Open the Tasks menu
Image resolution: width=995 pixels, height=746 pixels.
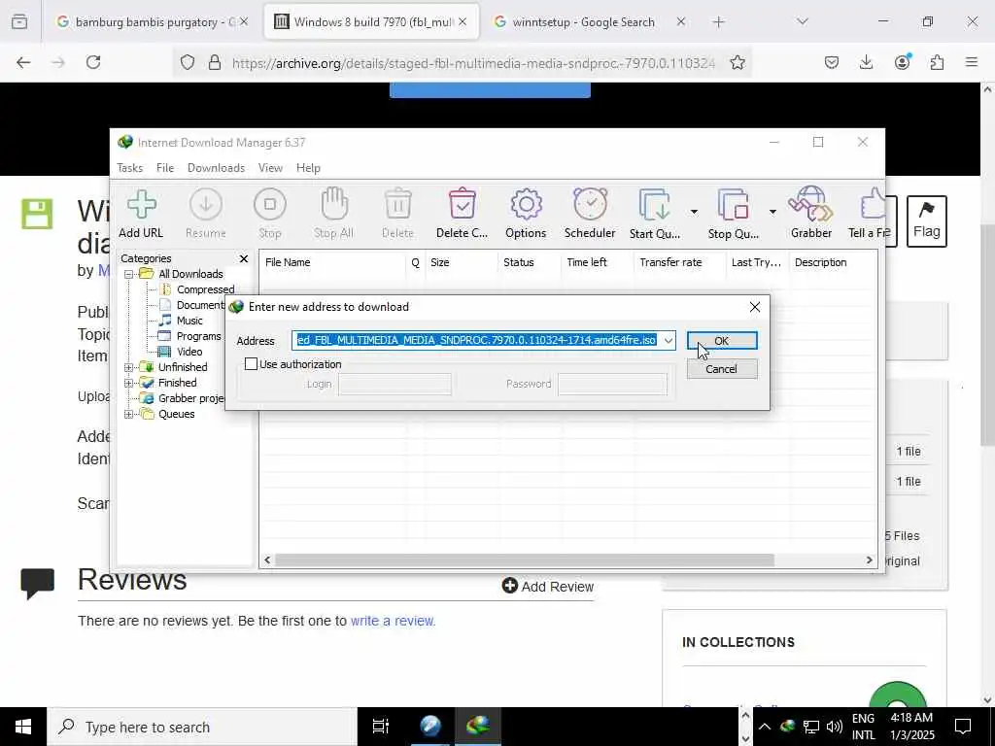pyautogui.click(x=129, y=168)
